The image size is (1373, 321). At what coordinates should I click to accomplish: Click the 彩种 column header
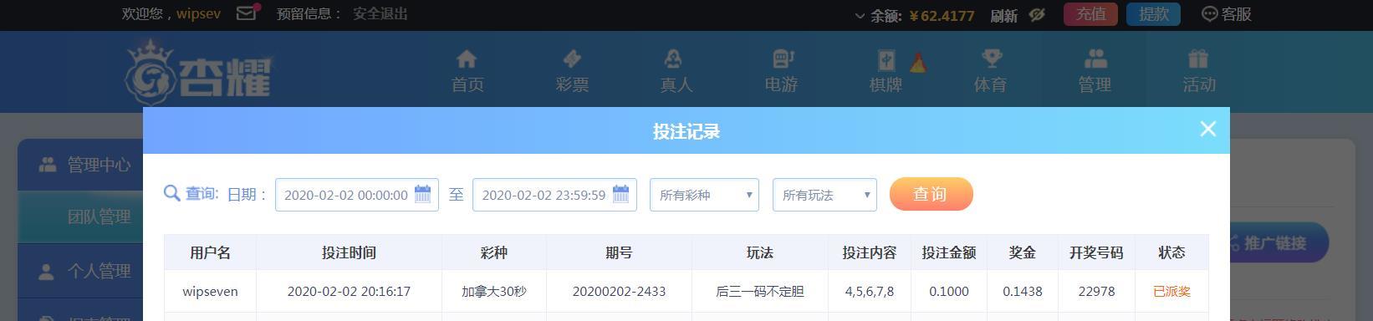click(x=494, y=252)
